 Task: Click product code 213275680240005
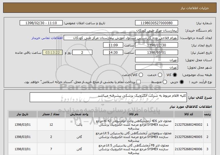[189, 137]
